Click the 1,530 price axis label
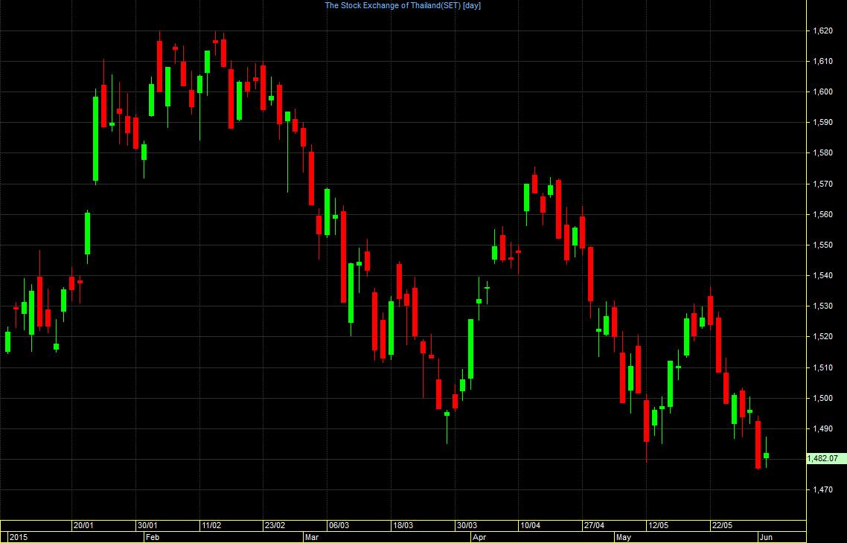Viewport: 847px width, 543px height. (822, 306)
